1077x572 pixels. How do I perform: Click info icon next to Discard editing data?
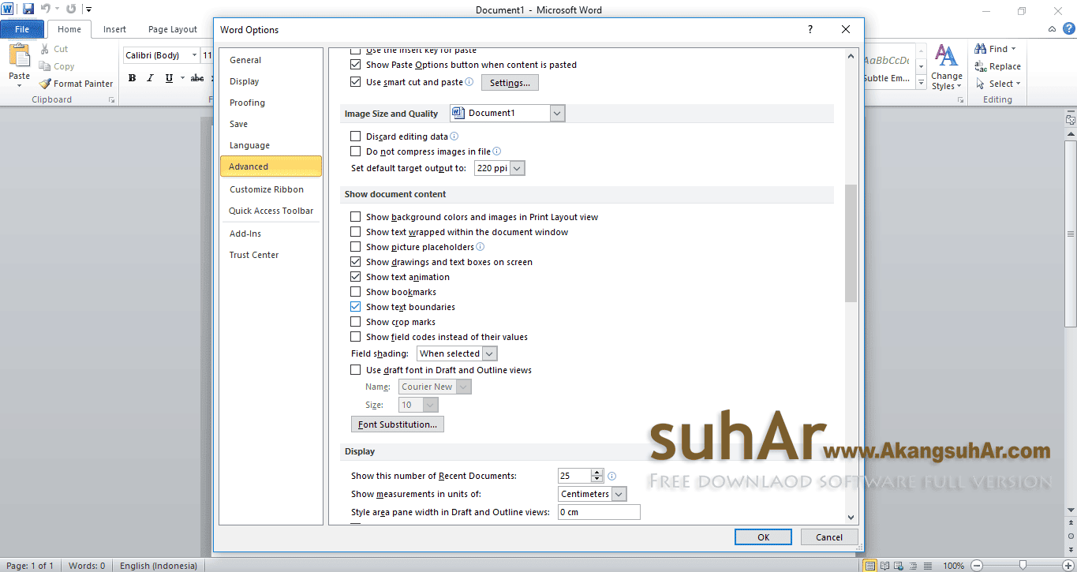454,136
